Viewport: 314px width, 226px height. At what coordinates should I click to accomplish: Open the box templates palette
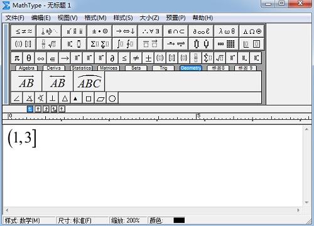point(252,44)
